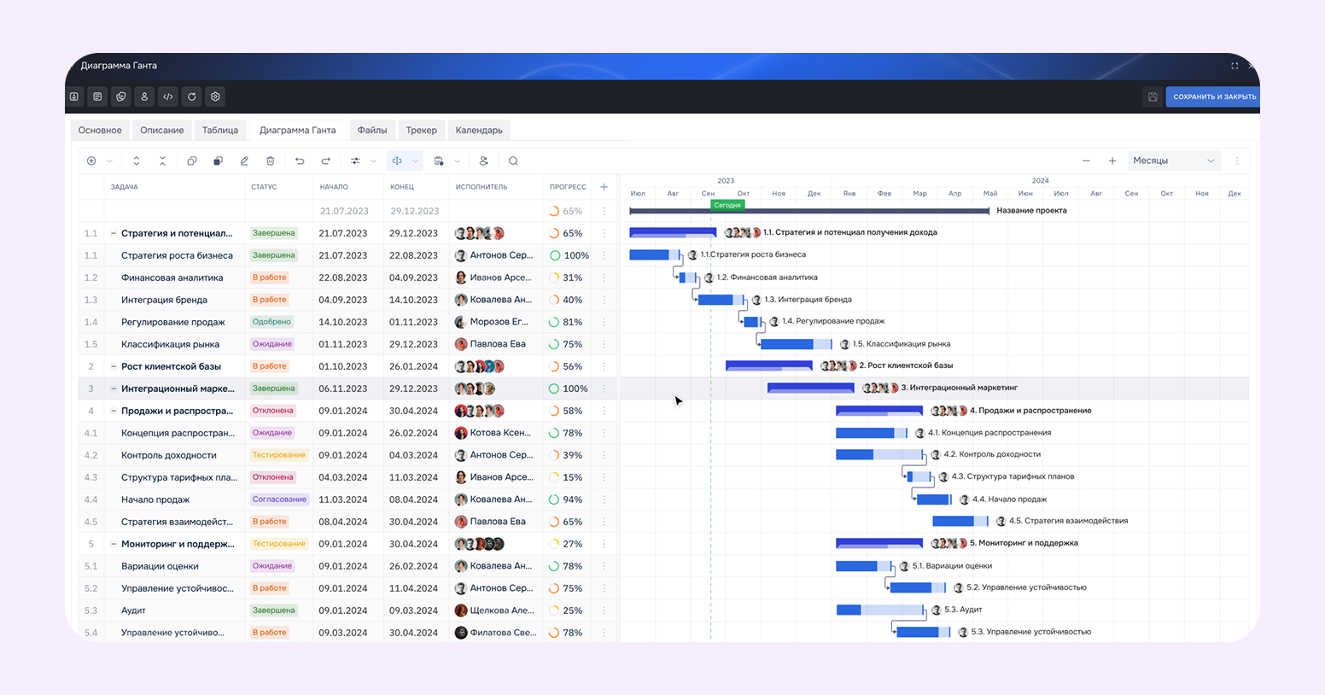Open the Месяцы time scale dropdown
This screenshot has height=695, width=1325.
pyautogui.click(x=1174, y=161)
